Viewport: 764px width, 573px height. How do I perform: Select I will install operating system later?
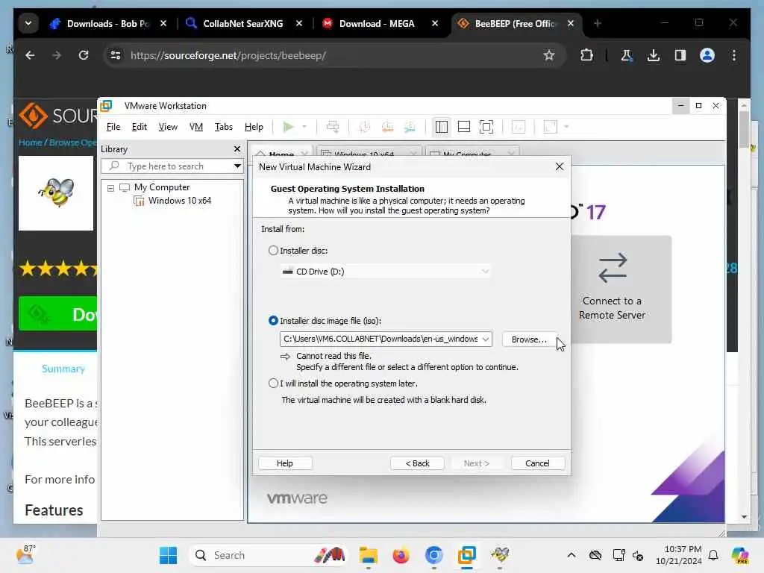point(273,383)
